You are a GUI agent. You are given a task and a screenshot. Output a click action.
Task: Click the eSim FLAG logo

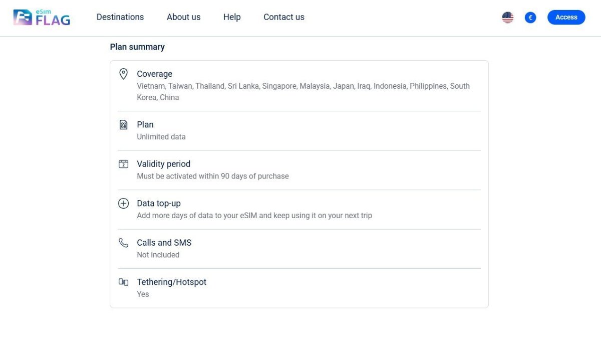(x=42, y=18)
